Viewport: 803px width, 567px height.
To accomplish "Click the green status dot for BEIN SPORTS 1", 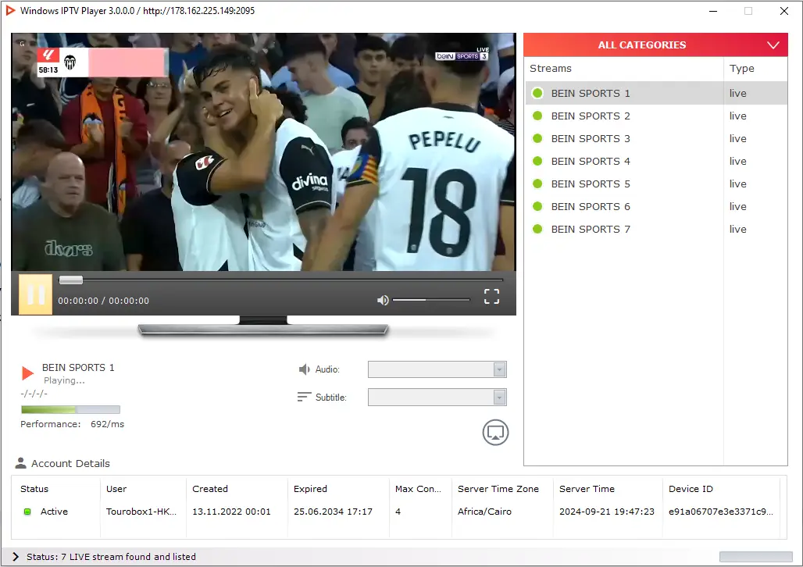I will click(537, 93).
